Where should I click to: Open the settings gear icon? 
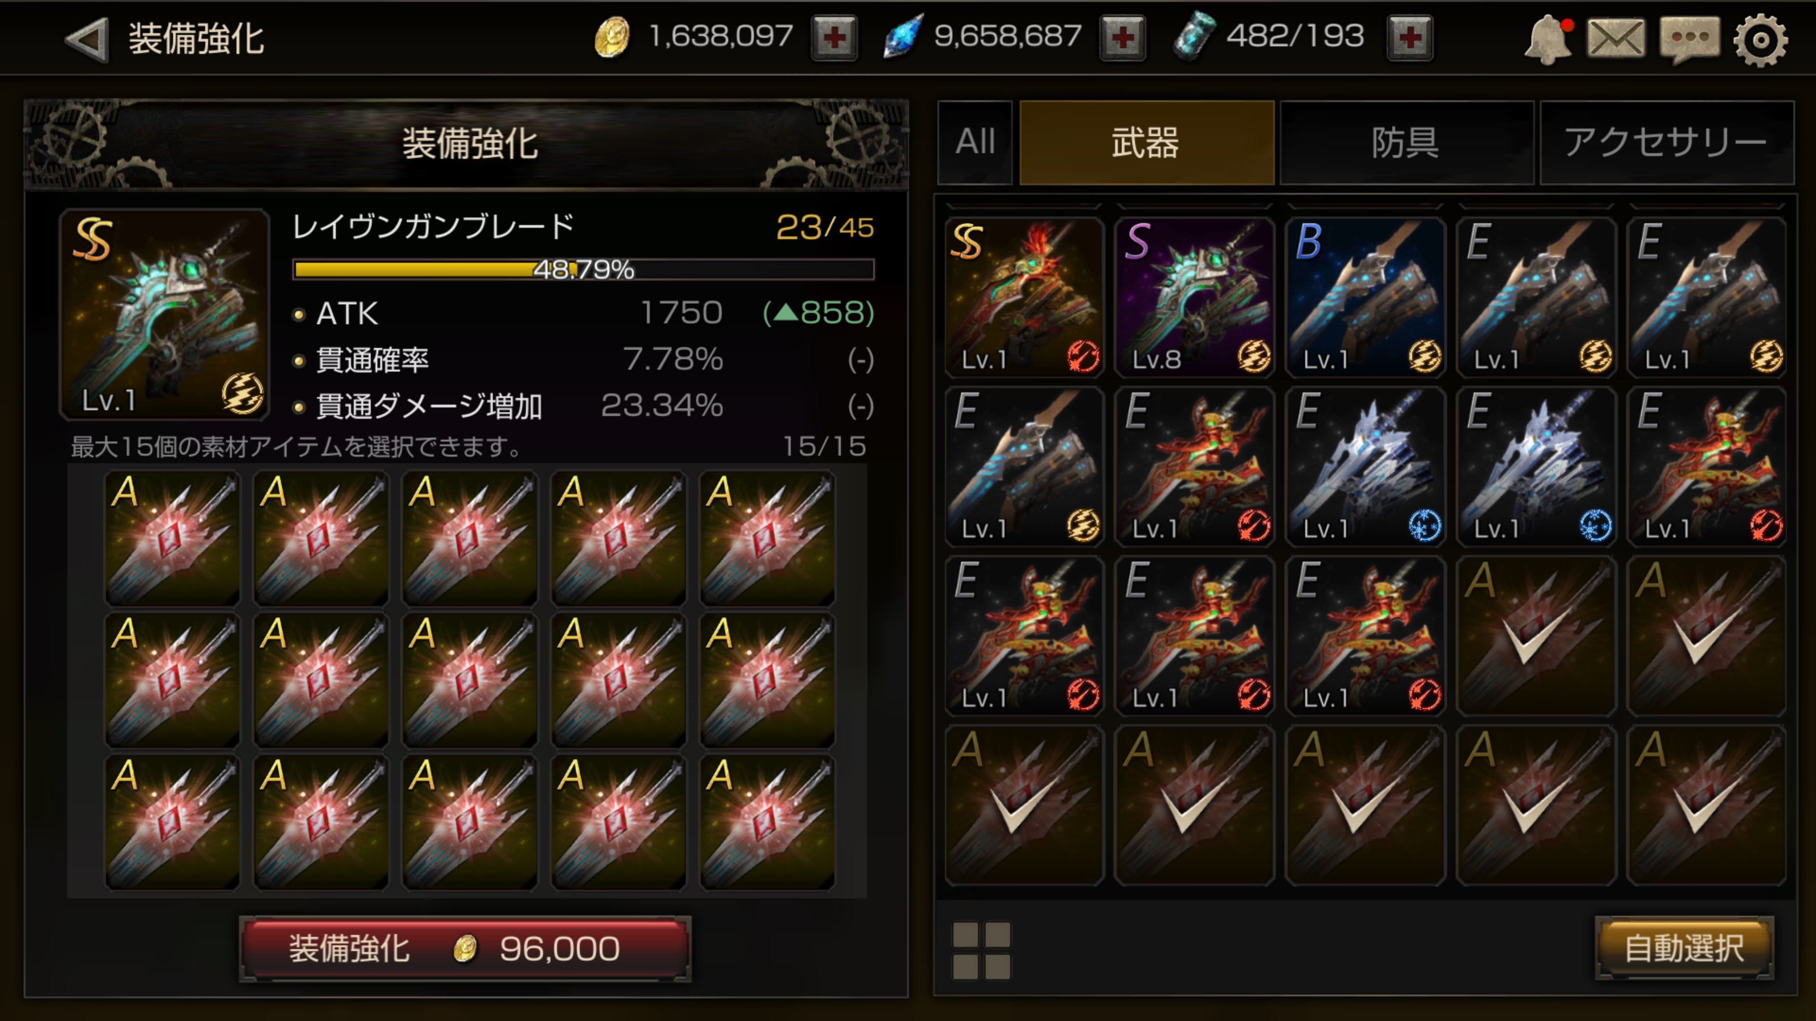(x=1760, y=39)
